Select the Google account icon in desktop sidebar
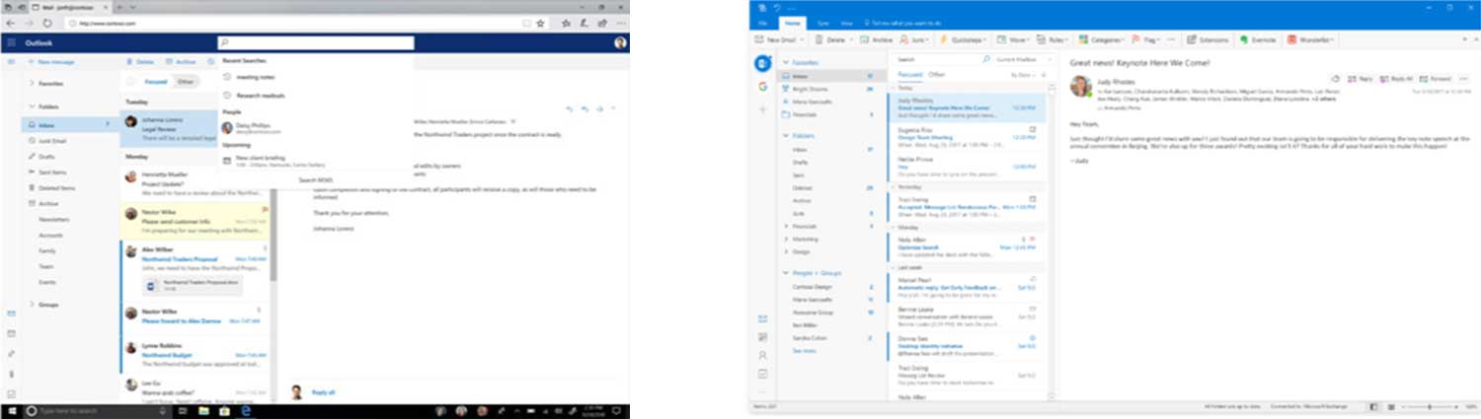Screen dimensions: 1481x419 [762, 86]
